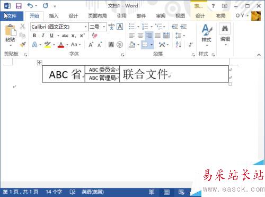Apply red font color
The width and height of the screenshot is (265, 197).
click(x=61, y=45)
